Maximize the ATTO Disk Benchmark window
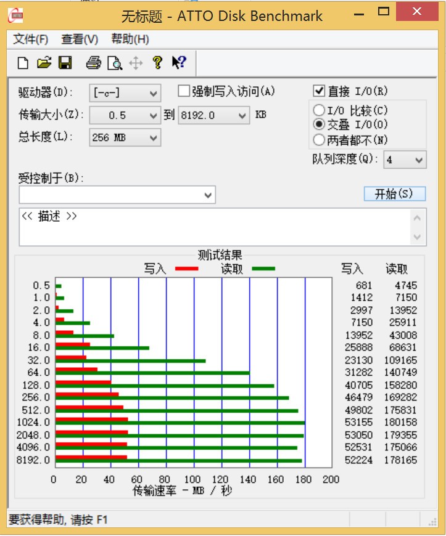Viewport: 446px width, 536px height. pyautogui.click(x=384, y=12)
